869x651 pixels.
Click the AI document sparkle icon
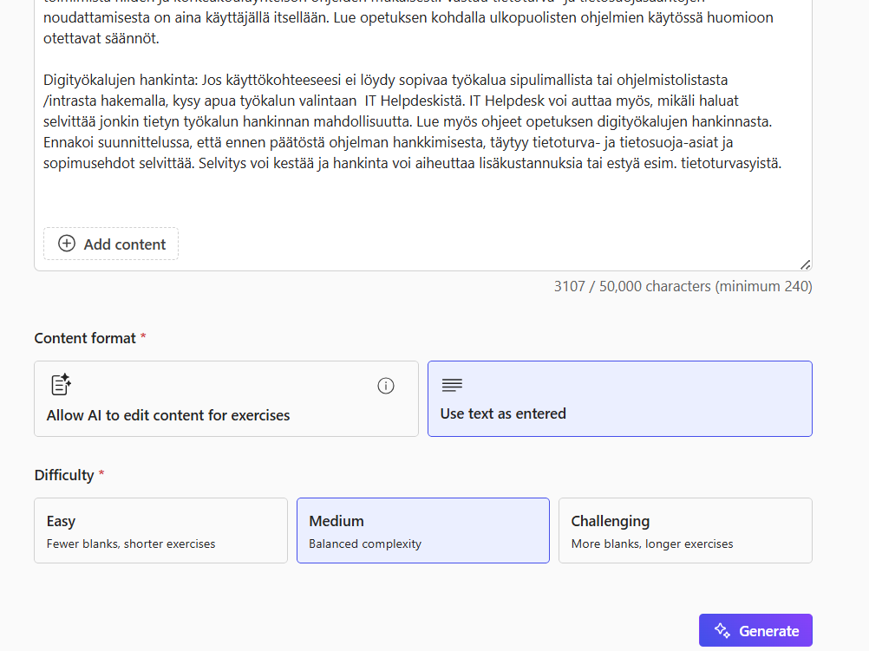coord(61,385)
